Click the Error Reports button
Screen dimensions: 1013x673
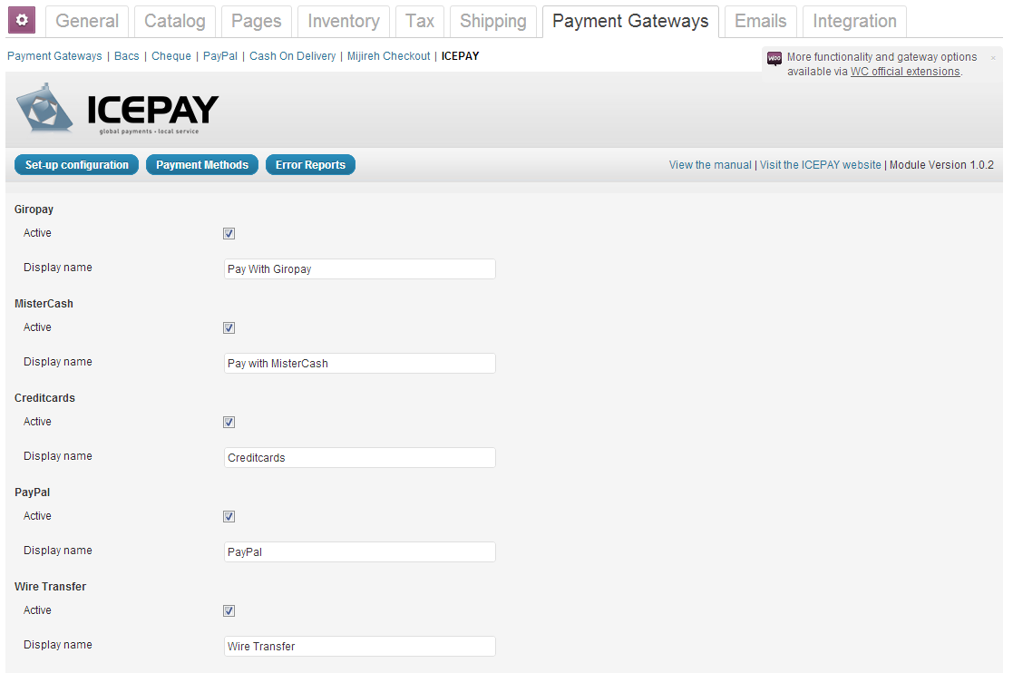tap(310, 165)
